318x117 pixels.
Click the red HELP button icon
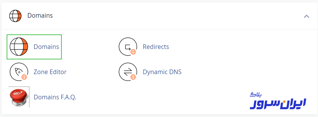point(19,97)
